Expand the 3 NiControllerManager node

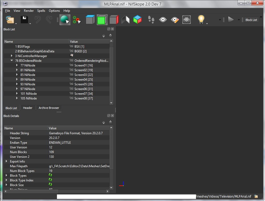click(12, 56)
